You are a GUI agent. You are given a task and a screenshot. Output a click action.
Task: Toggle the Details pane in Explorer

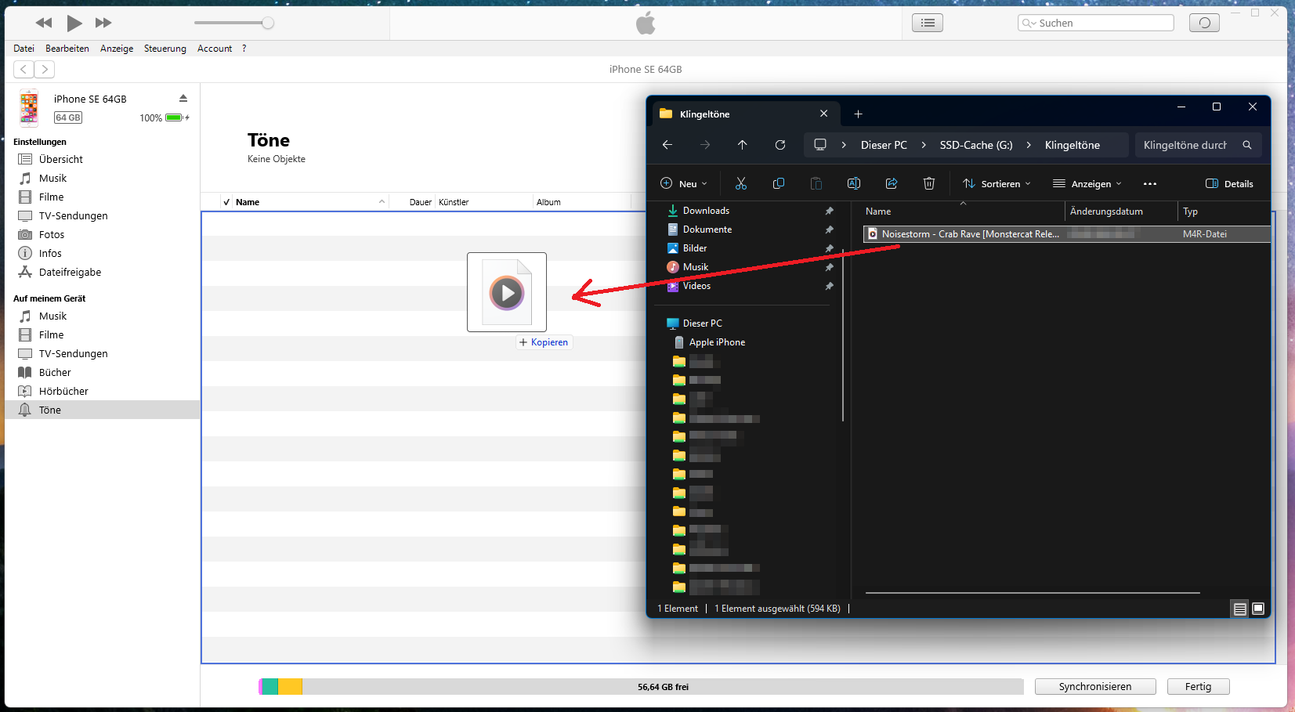pos(1228,184)
